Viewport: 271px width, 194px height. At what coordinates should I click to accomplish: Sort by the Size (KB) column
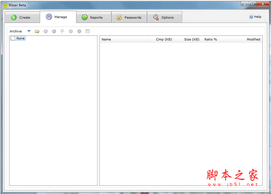(x=187, y=39)
